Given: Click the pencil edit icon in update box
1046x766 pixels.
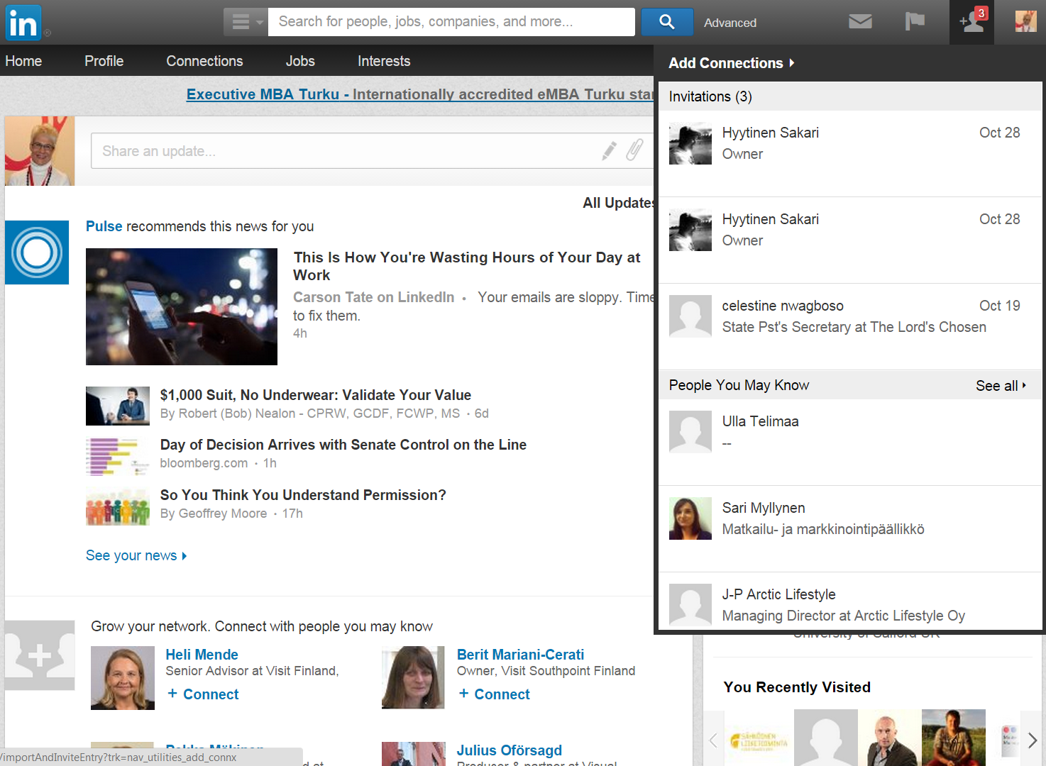Looking at the screenshot, I should (x=609, y=150).
